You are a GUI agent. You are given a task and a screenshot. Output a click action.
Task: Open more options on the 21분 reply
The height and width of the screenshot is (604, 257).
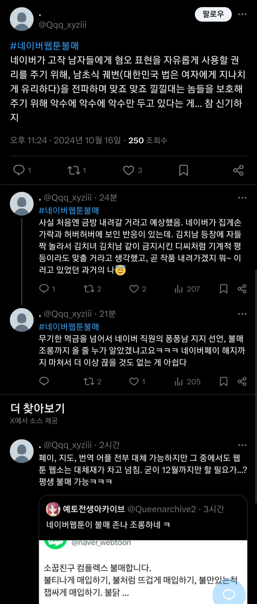click(242, 314)
